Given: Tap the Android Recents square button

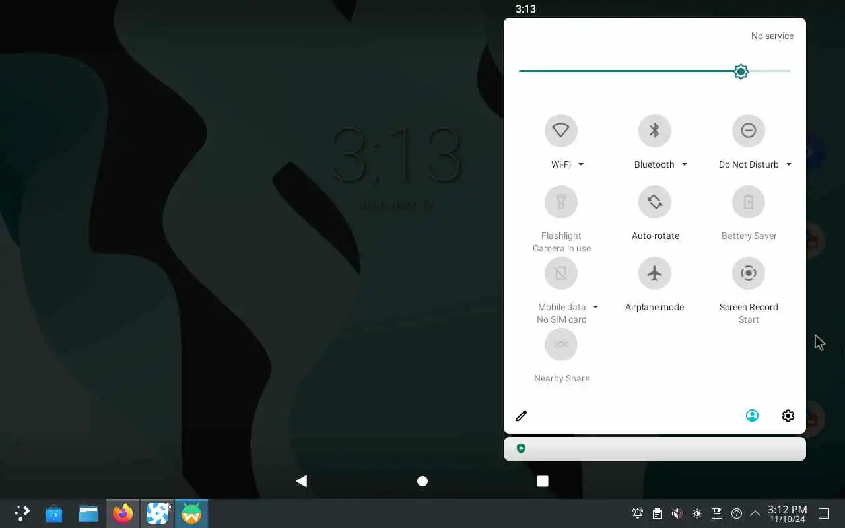Looking at the screenshot, I should 543,481.
